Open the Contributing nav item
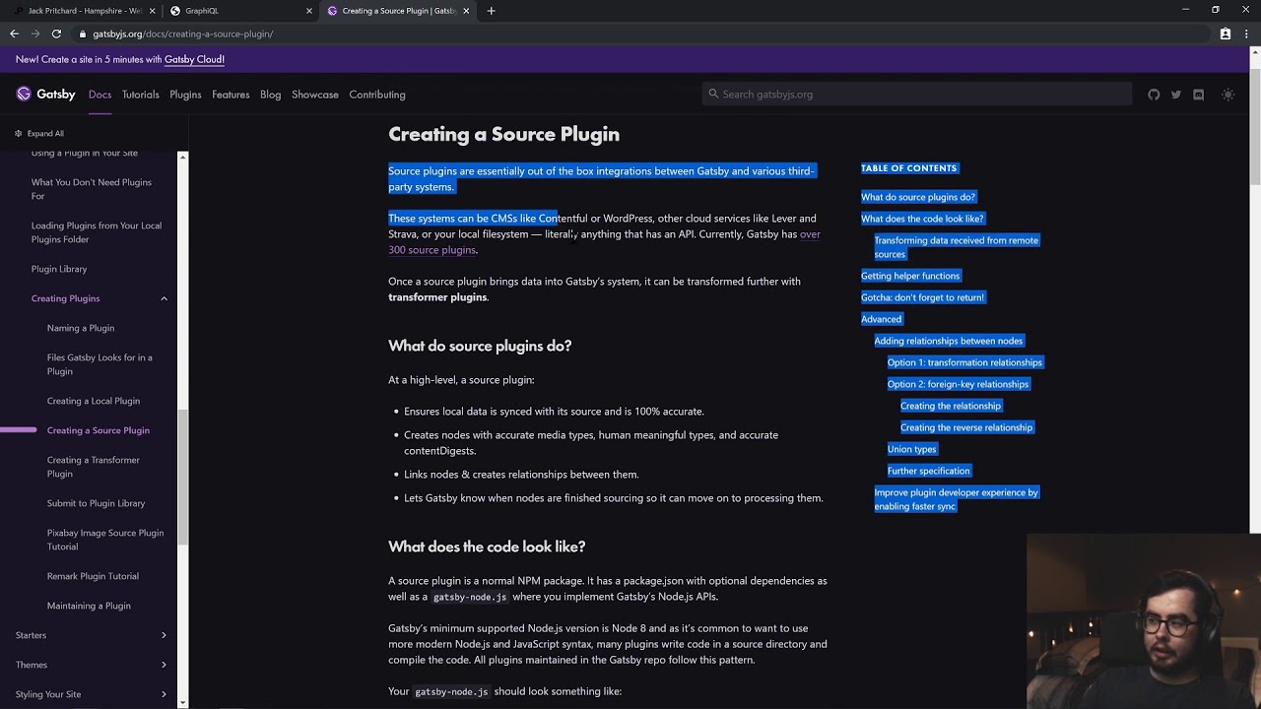Screen dimensions: 1261x709 click(377, 95)
